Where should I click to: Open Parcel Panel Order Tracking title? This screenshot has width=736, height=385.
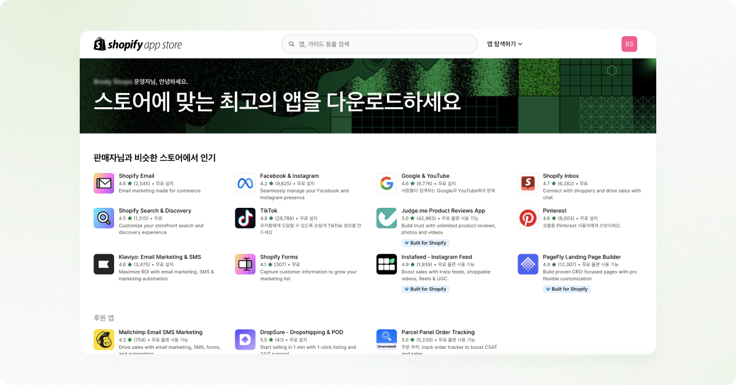tap(438, 332)
